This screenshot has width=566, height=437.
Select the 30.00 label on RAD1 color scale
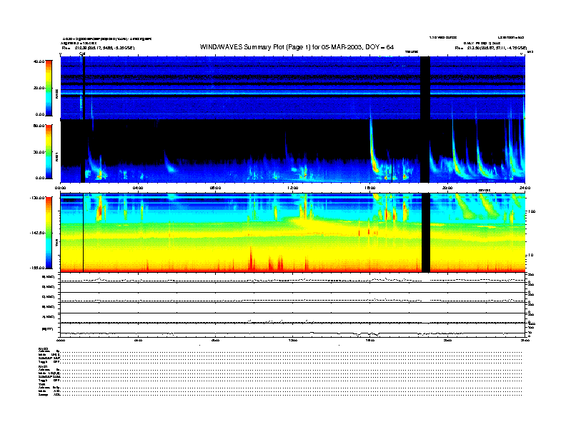click(x=39, y=152)
